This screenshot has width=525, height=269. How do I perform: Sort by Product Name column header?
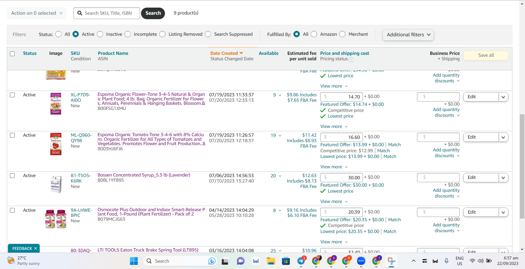pos(113,53)
